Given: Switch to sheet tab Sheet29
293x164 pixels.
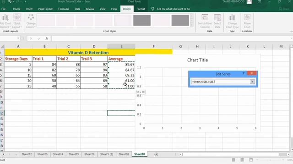Looking at the screenshot, I should point(89,154).
